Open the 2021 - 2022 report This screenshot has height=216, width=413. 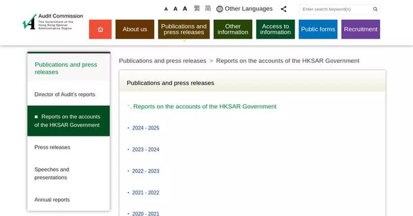[x=146, y=193]
